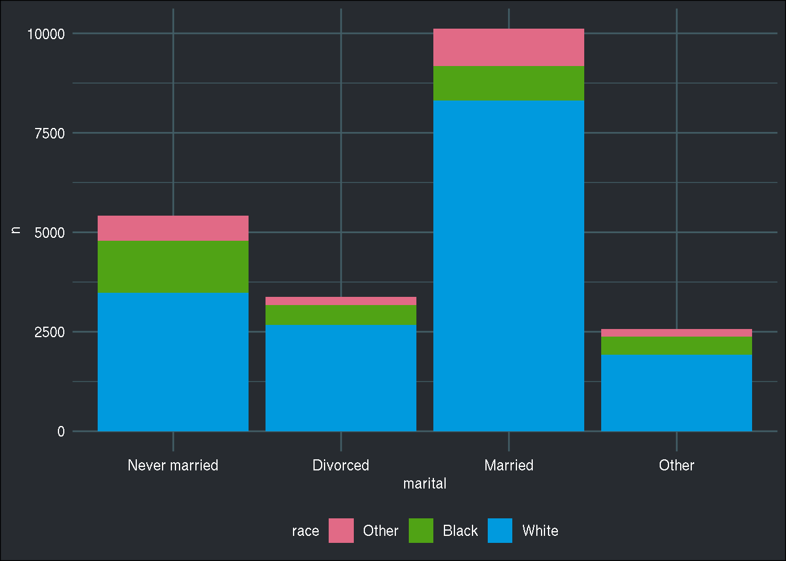786x561 pixels.
Task: Click the blue White legend swatch
Action: [500, 531]
